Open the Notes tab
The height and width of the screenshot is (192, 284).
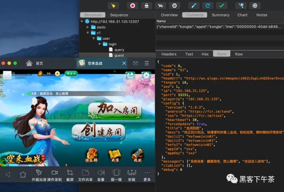pyautogui.click(x=262, y=15)
